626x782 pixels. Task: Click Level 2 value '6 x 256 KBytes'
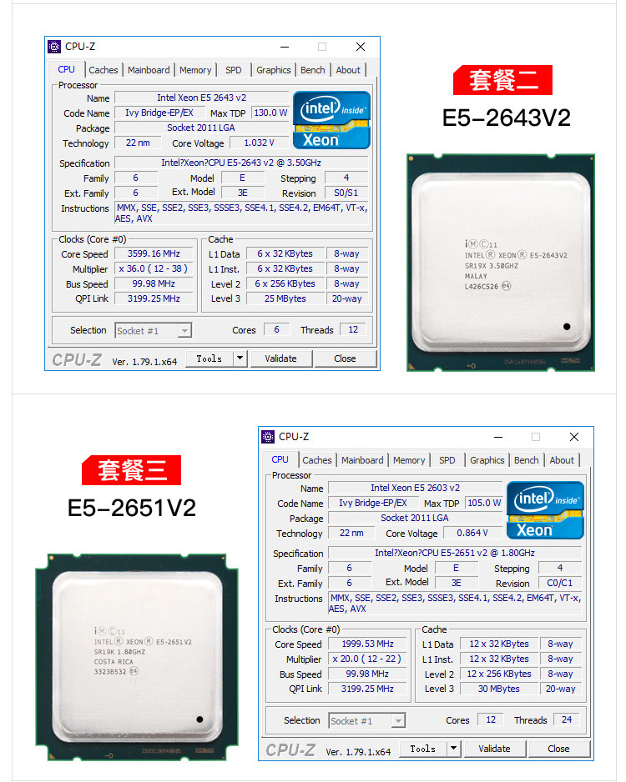click(x=285, y=283)
